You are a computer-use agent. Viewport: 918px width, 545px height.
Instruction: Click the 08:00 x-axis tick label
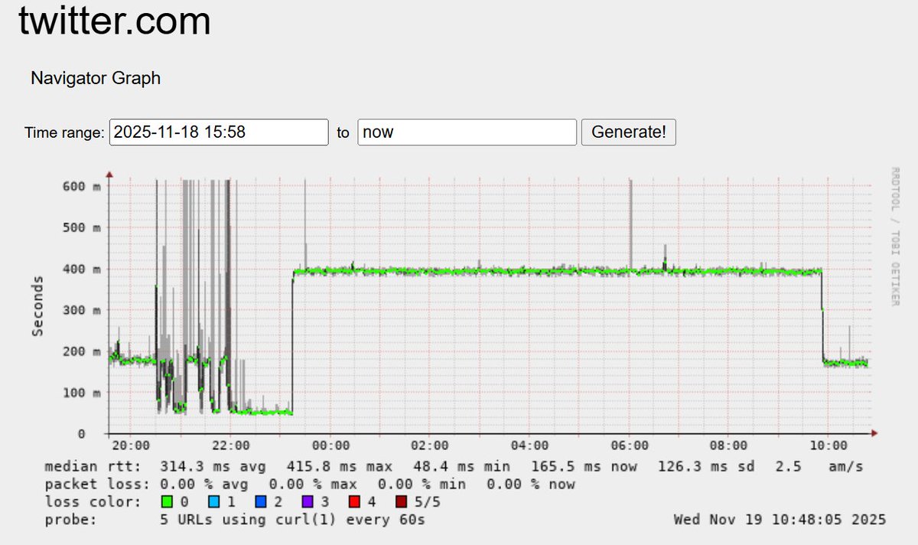pyautogui.click(x=728, y=445)
